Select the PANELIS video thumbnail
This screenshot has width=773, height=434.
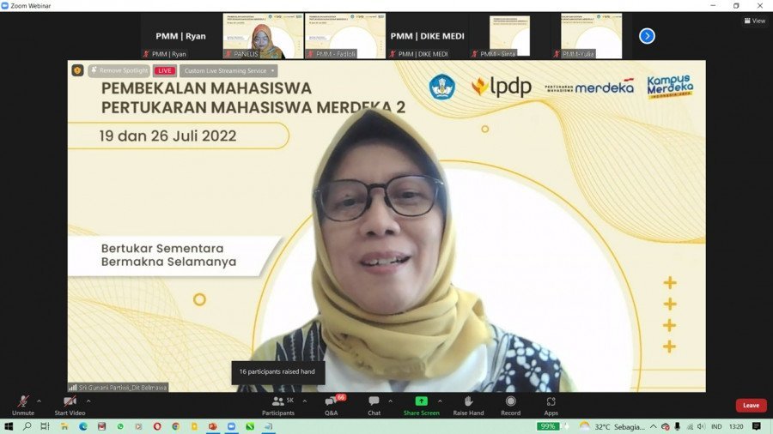[x=263, y=36]
